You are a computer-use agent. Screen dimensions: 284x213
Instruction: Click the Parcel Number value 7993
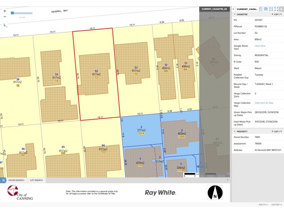(x=257, y=137)
